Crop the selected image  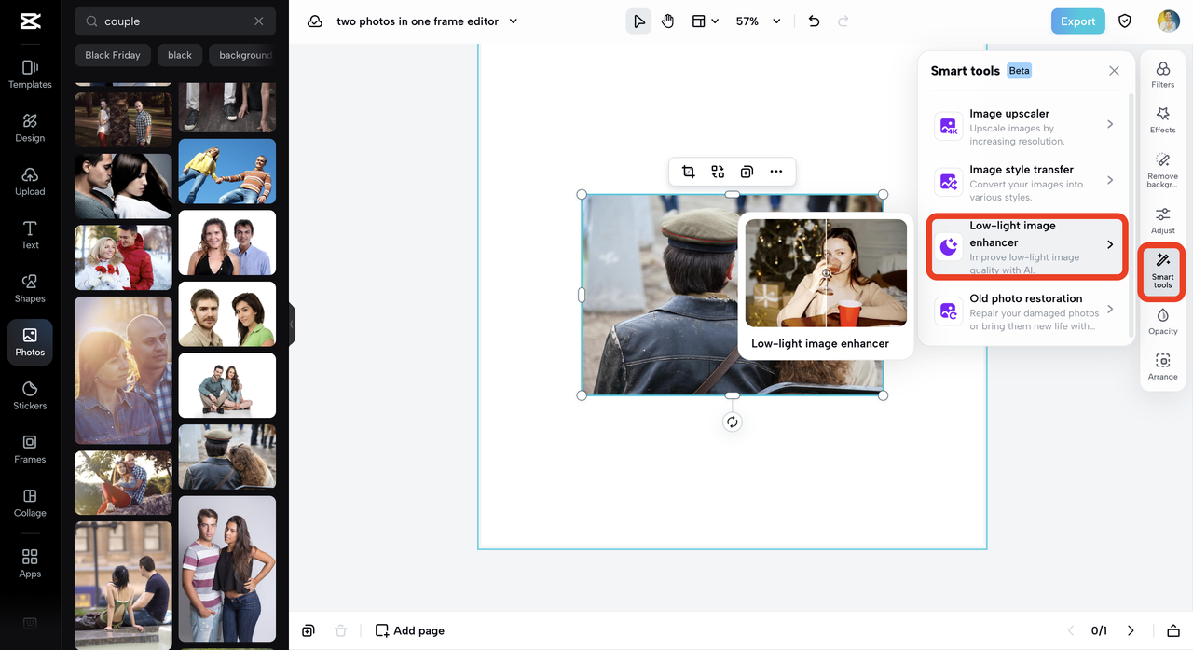point(688,172)
